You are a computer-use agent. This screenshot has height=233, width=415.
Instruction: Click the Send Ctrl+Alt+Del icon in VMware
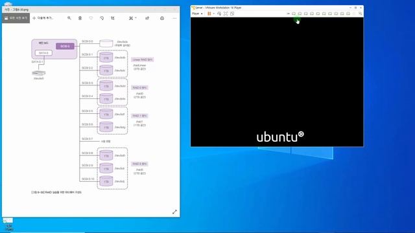(219, 14)
